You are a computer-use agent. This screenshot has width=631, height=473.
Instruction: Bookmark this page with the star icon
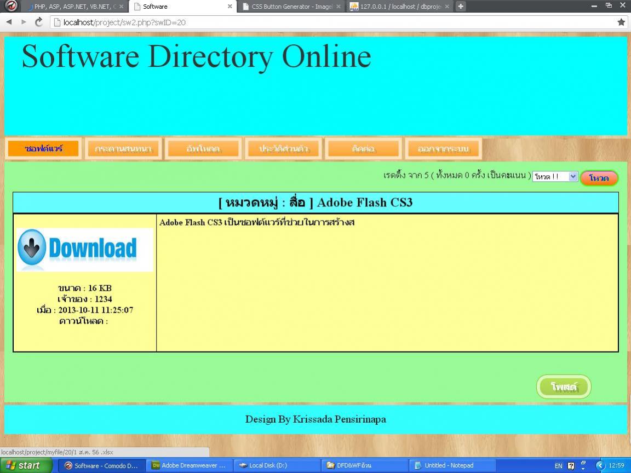(x=621, y=22)
